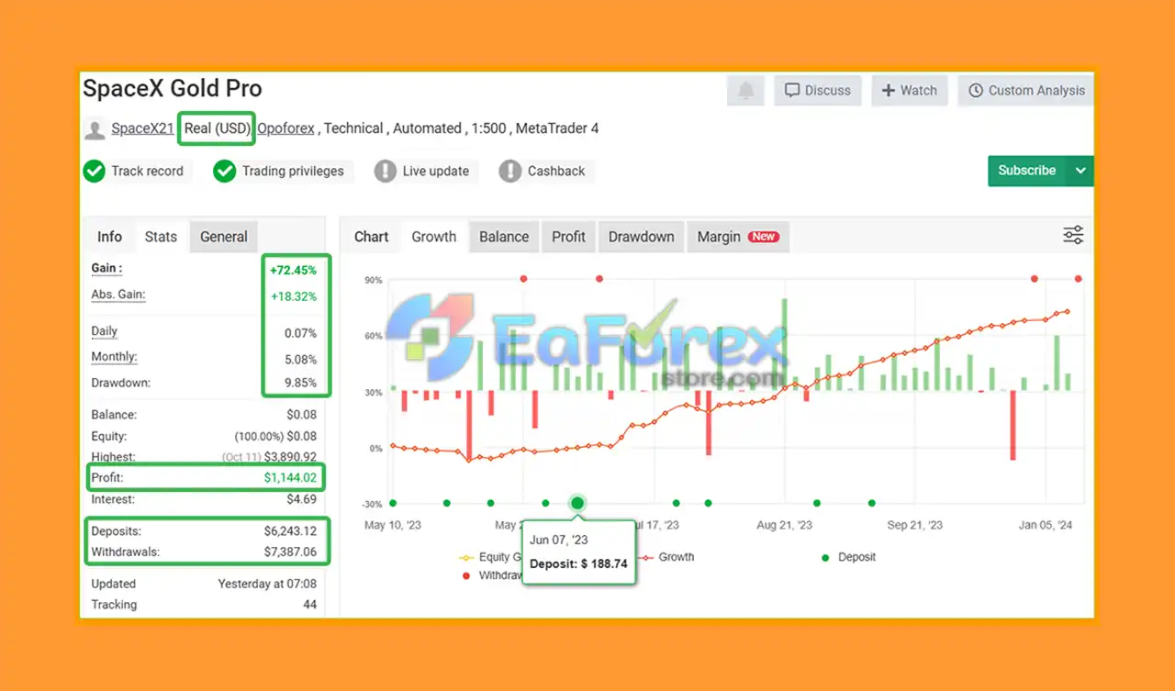Click the Live update warning icon
Image resolution: width=1175 pixels, height=691 pixels.
tap(385, 172)
